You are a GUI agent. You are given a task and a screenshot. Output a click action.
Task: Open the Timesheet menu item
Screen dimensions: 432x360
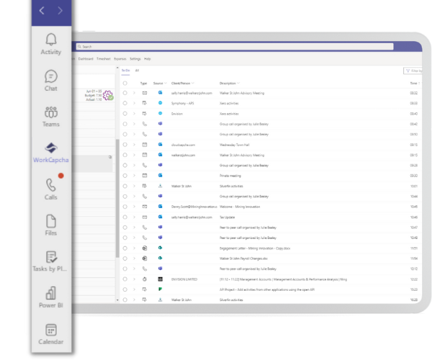103,58
